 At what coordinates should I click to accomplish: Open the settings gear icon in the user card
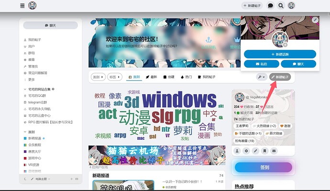[x=246, y=151]
